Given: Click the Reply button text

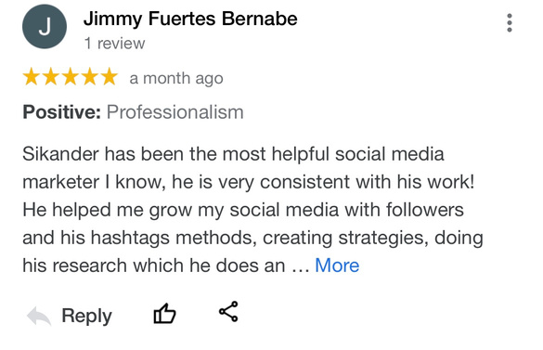Looking at the screenshot, I should (86, 316).
